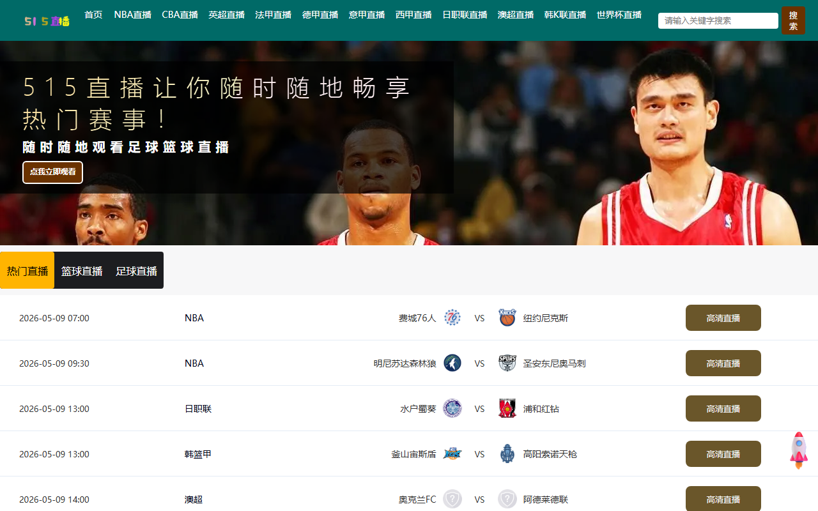Screen dimensions: 818x511
Task: Click team name 浦和红钻
Action: click(541, 409)
